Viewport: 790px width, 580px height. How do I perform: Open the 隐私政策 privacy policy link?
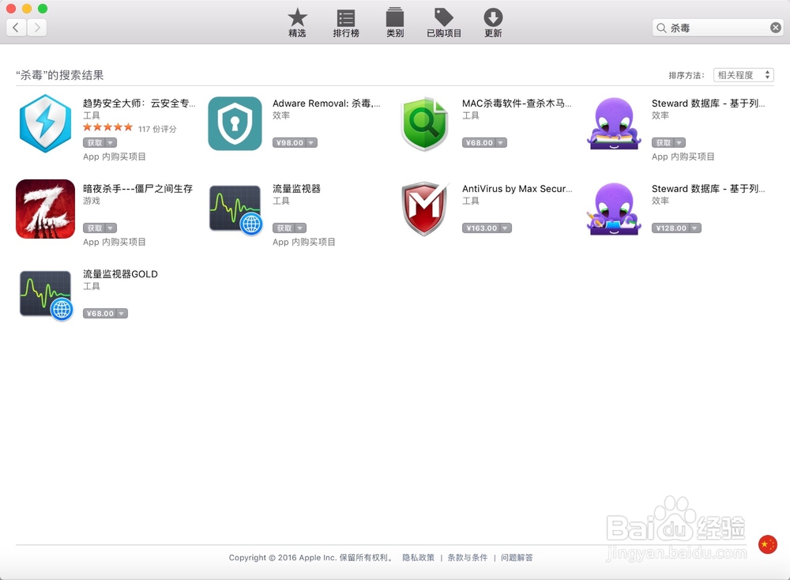click(x=418, y=557)
